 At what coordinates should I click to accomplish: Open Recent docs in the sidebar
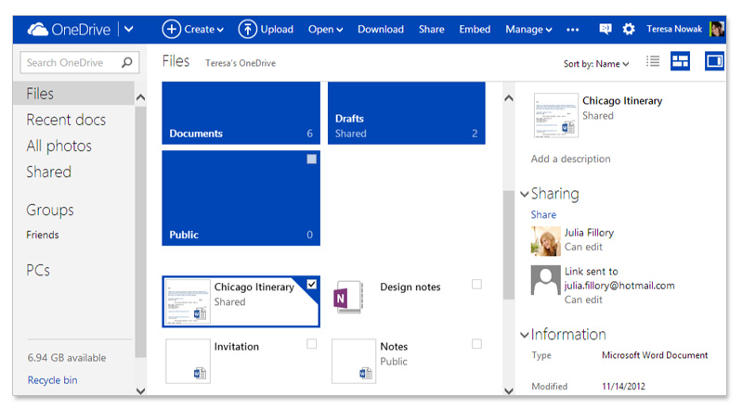tap(66, 120)
